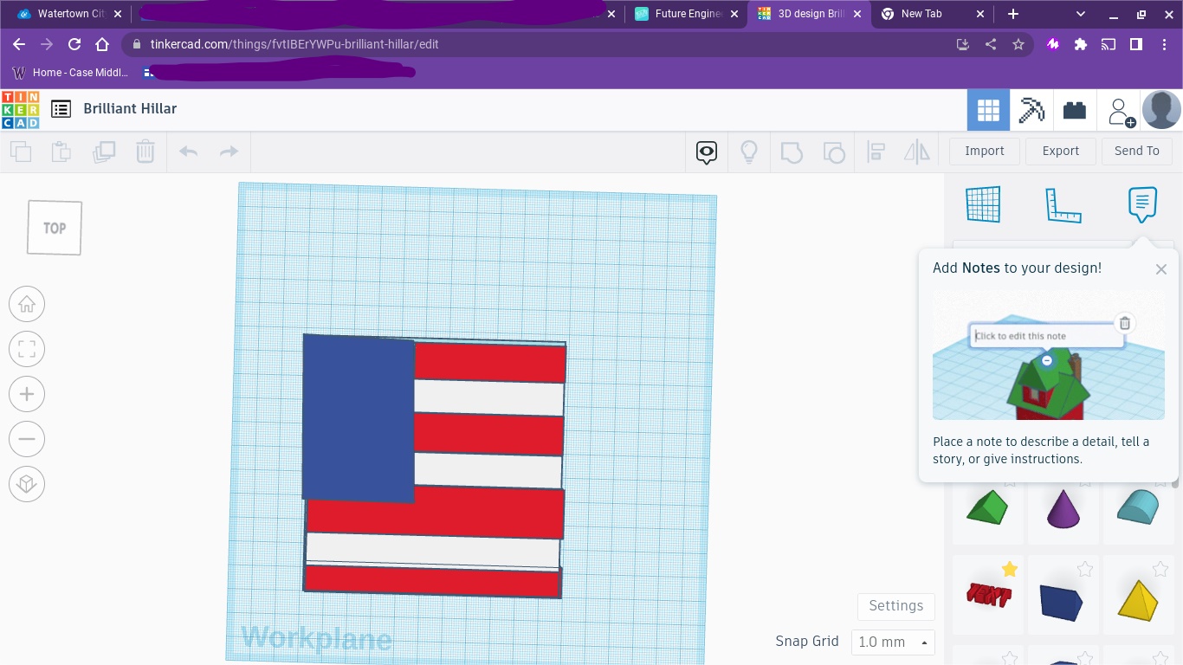Click the Send To button
The image size is (1183, 665).
[x=1137, y=151]
